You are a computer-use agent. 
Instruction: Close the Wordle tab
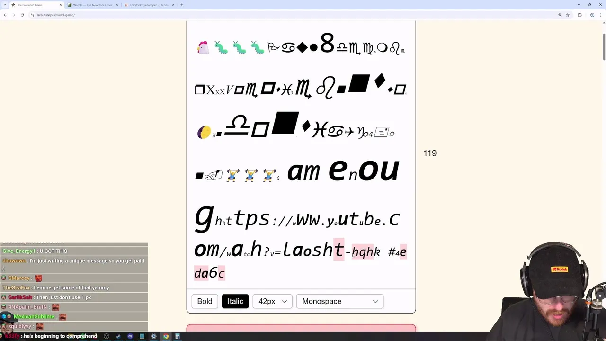(x=117, y=5)
